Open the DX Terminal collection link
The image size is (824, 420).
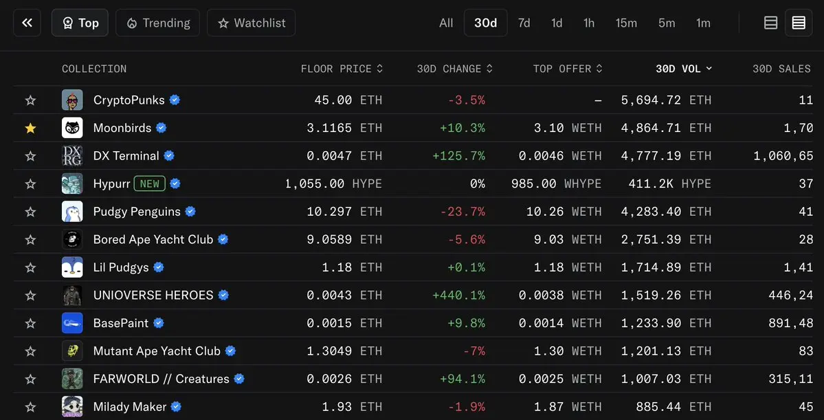click(126, 155)
